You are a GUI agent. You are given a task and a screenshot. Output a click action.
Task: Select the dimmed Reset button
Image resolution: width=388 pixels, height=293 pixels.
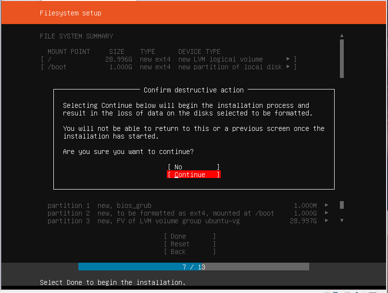point(189,244)
